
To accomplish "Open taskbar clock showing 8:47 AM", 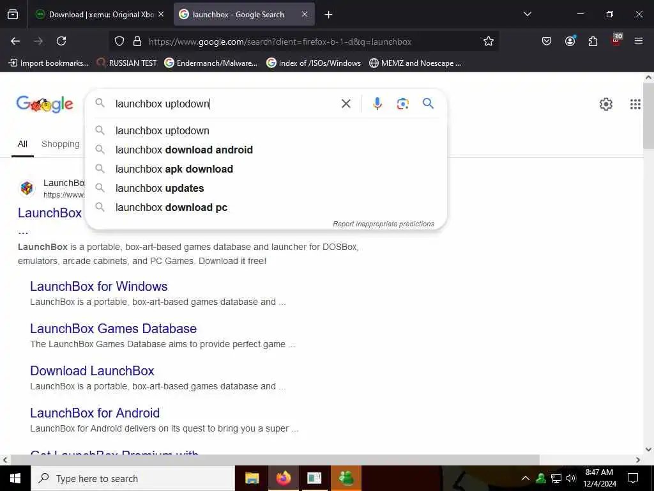I will 599,478.
